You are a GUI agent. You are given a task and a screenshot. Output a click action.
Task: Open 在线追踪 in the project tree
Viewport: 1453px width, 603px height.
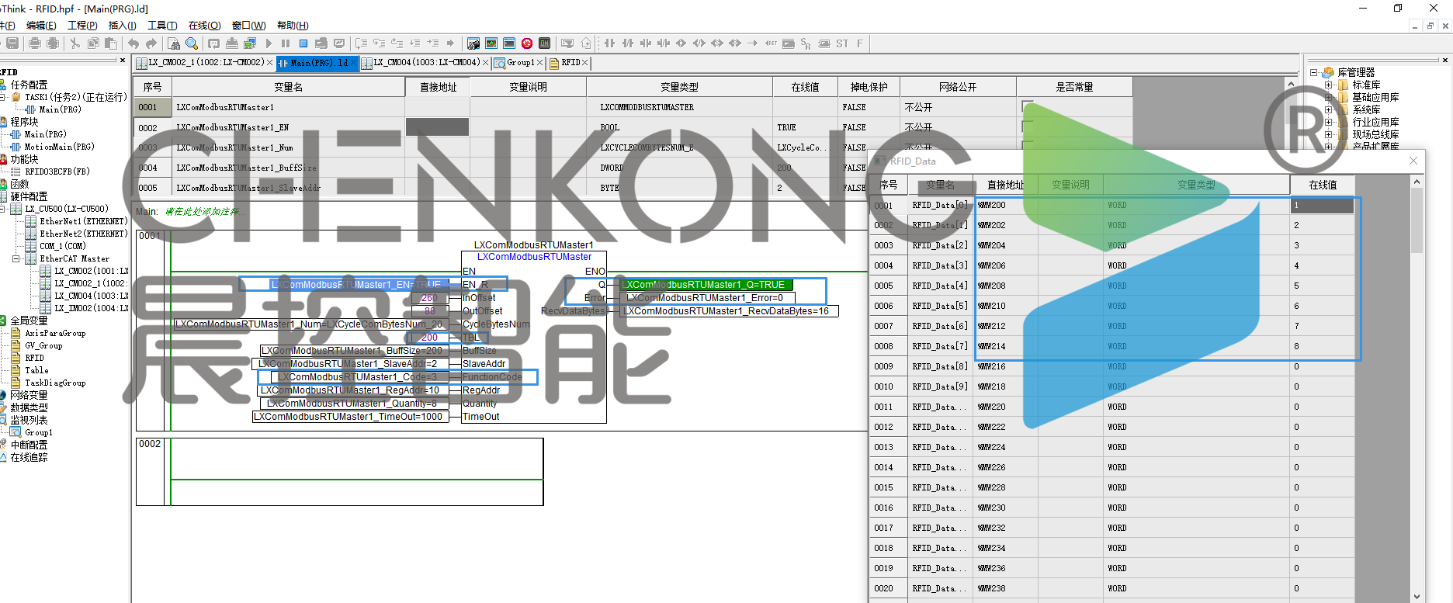point(29,457)
